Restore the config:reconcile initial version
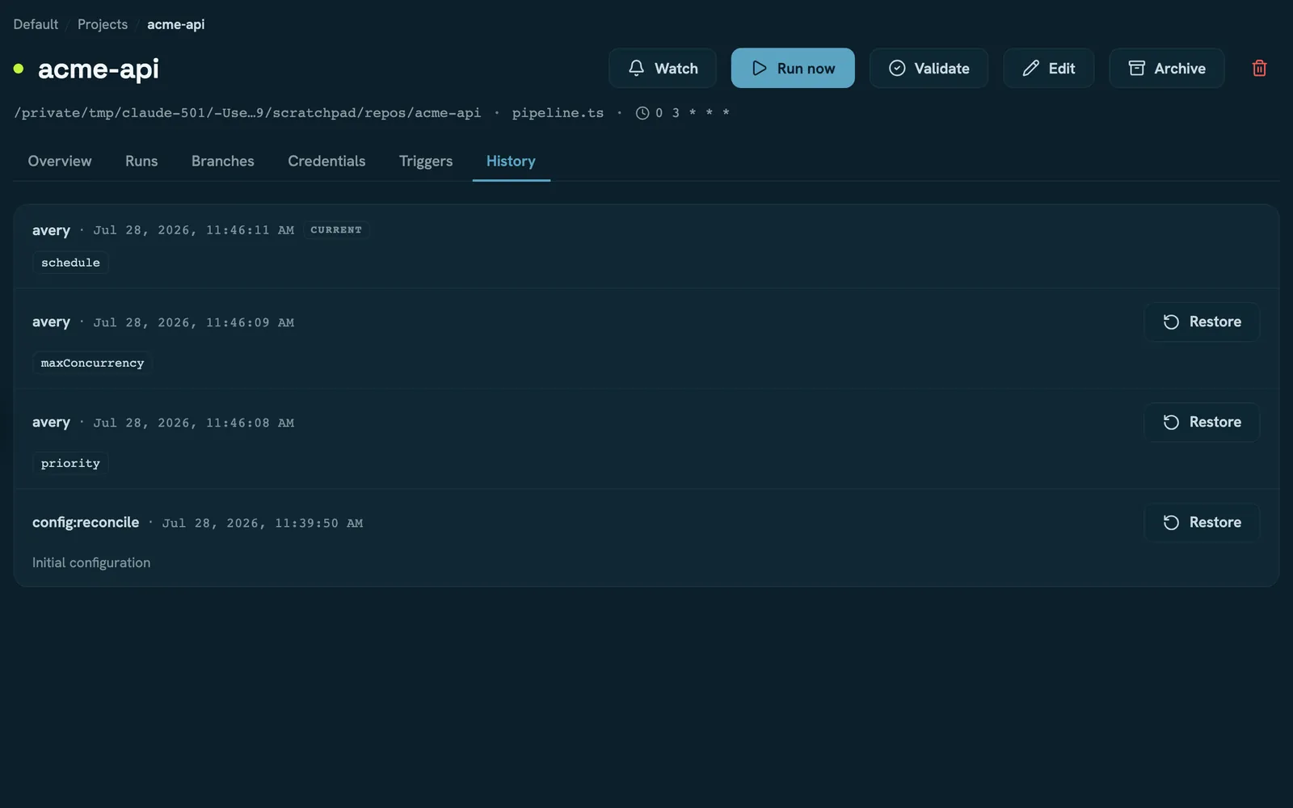Image resolution: width=1293 pixels, height=808 pixels. (x=1202, y=522)
